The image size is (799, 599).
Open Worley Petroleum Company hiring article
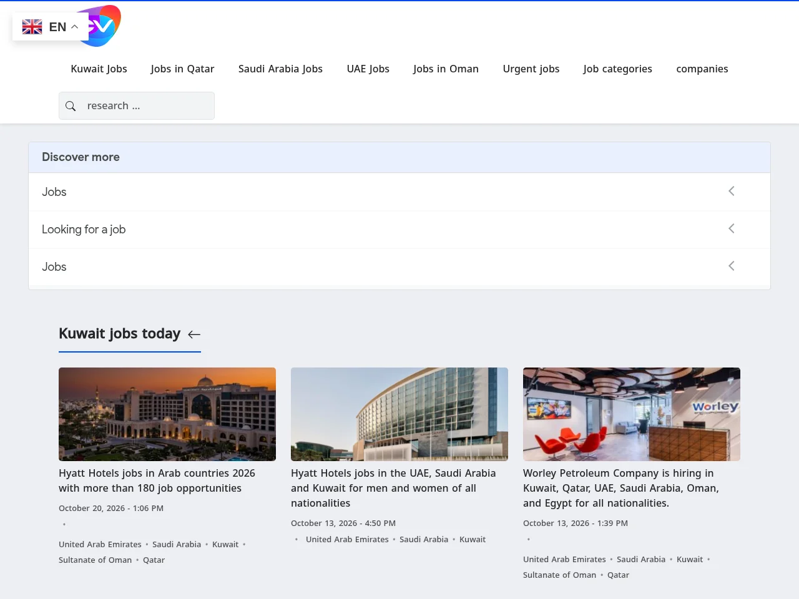[x=621, y=488]
